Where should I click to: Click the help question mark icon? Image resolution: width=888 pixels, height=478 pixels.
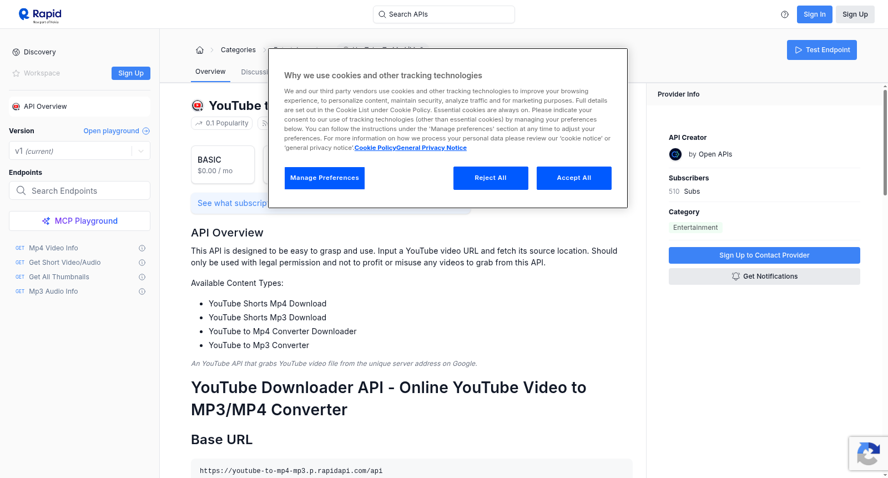click(785, 14)
